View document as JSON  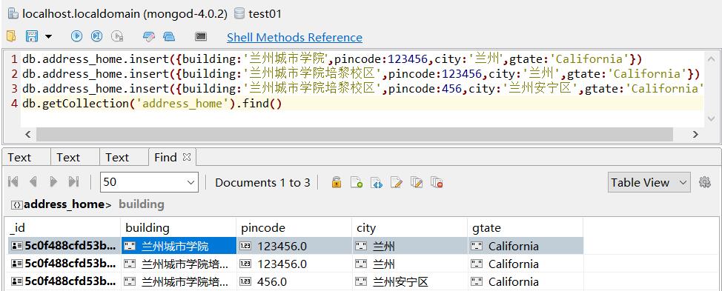click(x=377, y=182)
